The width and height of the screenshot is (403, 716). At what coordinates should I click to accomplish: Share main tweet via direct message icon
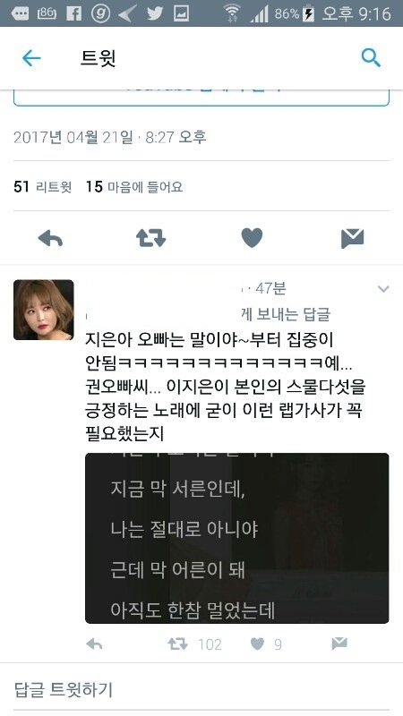352,238
